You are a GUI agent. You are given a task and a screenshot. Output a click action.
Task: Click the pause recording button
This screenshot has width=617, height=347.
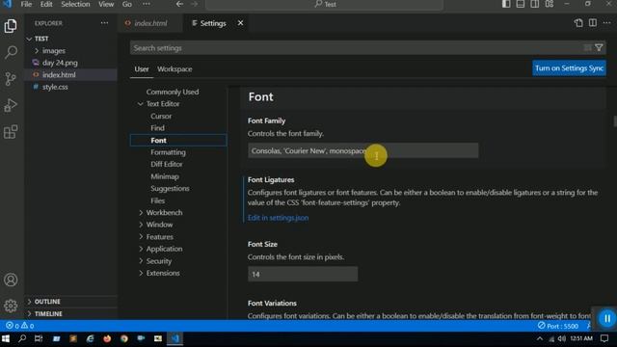(x=607, y=319)
